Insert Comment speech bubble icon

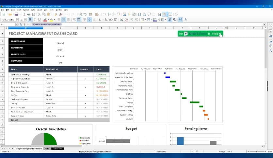[149, 14]
